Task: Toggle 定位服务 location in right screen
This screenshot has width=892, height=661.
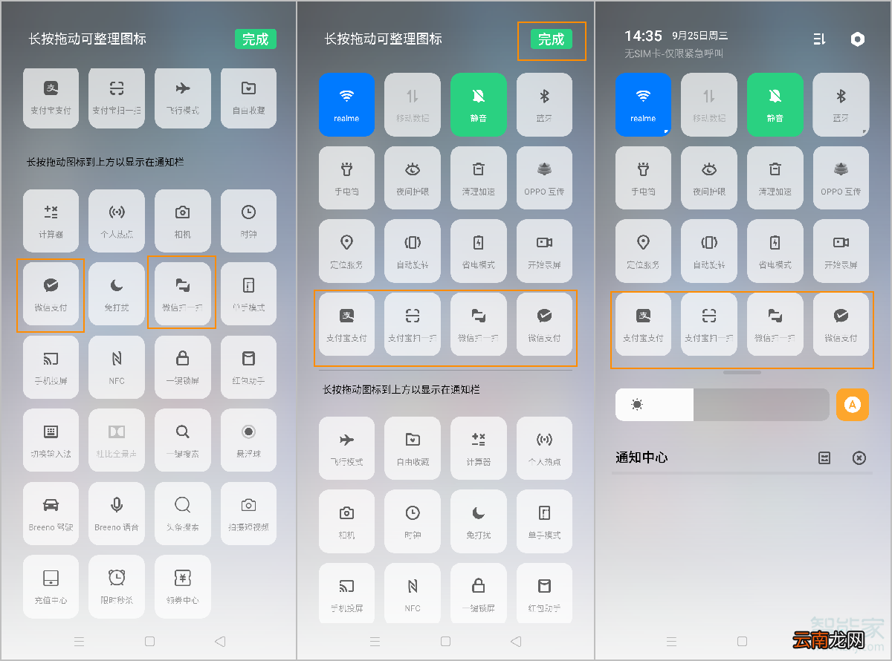Action: [x=643, y=251]
